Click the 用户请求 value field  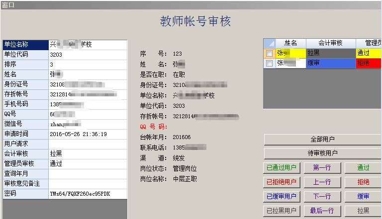coord(88,144)
